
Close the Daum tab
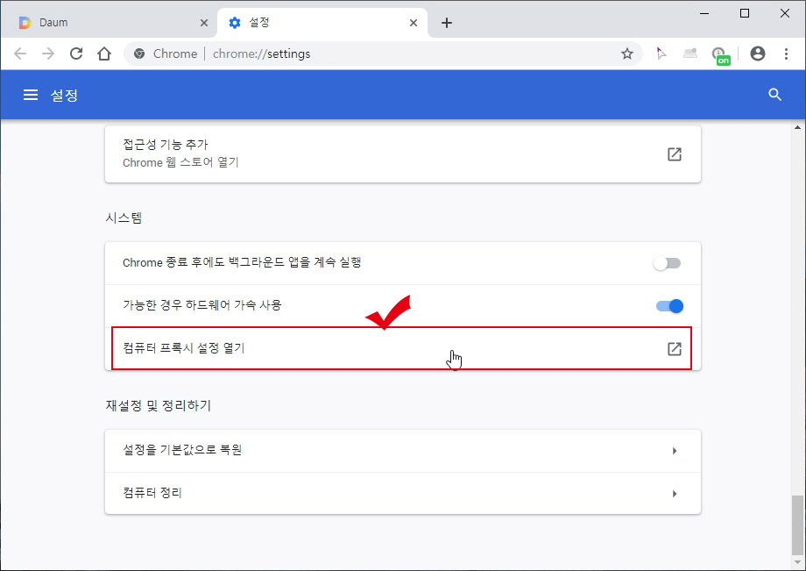204,23
